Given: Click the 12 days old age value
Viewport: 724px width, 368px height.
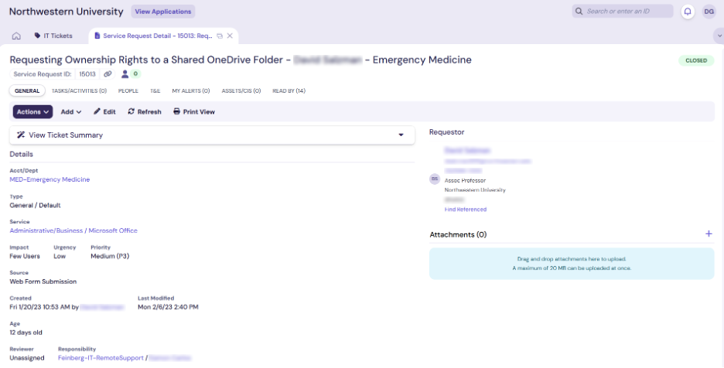Looking at the screenshot, I should click(26, 332).
